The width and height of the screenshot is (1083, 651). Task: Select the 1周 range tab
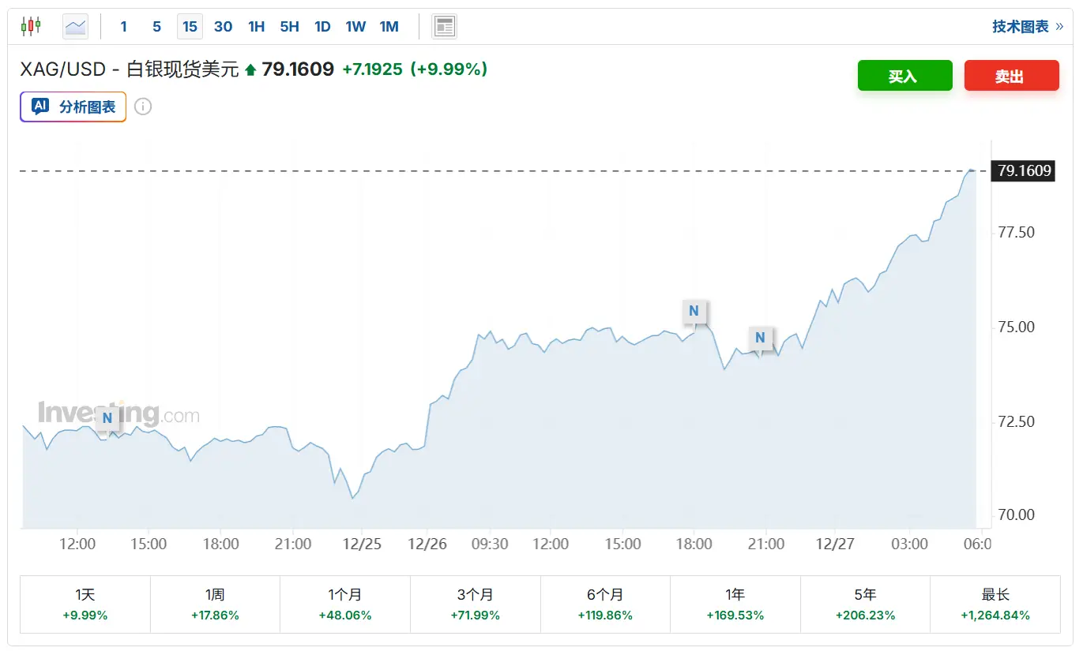point(215,604)
